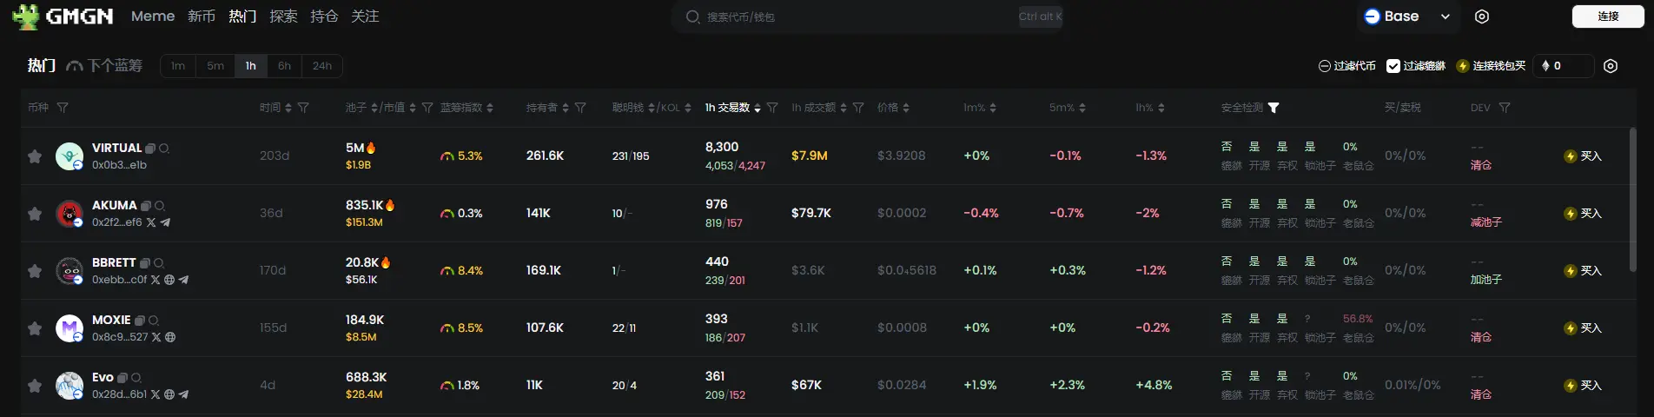Sort by the 1h 交易数 column

click(x=757, y=108)
